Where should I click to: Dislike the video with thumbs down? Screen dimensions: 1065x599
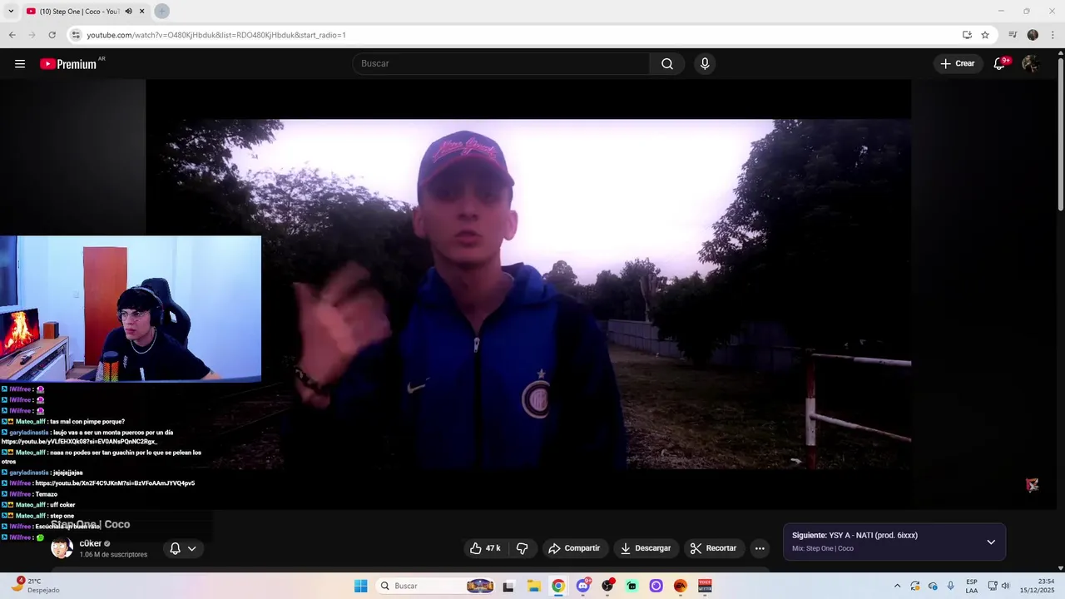pos(523,548)
